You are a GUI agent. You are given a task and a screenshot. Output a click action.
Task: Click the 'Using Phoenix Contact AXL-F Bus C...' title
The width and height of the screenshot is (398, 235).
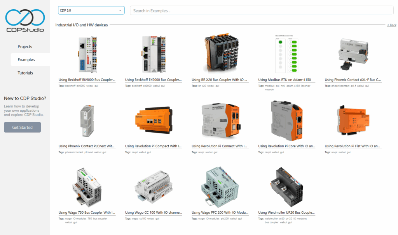(353, 80)
